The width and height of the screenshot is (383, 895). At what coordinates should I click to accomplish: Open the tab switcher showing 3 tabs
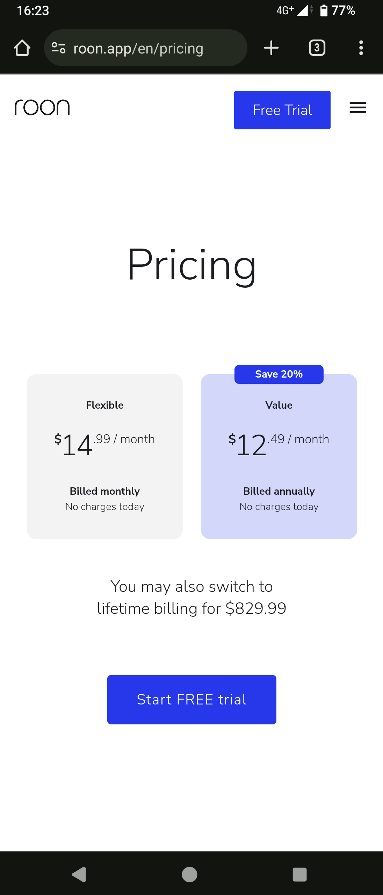click(317, 48)
